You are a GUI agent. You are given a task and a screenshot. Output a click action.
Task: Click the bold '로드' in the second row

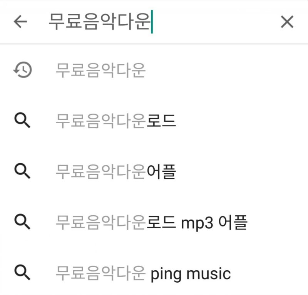click(x=161, y=121)
